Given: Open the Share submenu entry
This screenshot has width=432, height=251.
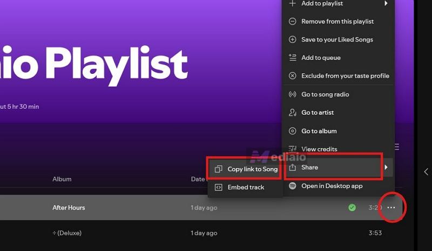Looking at the screenshot, I should 339,168.
